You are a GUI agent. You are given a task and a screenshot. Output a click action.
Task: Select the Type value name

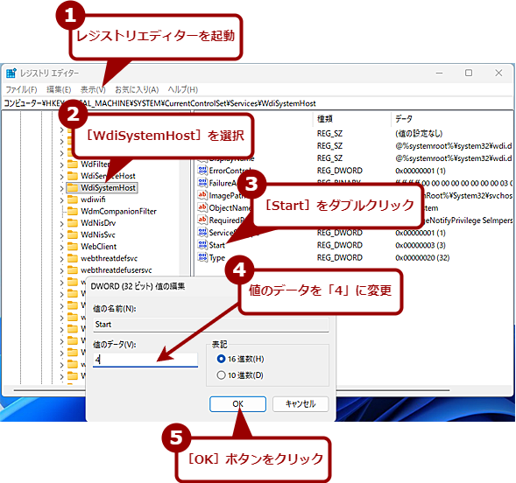(217, 258)
